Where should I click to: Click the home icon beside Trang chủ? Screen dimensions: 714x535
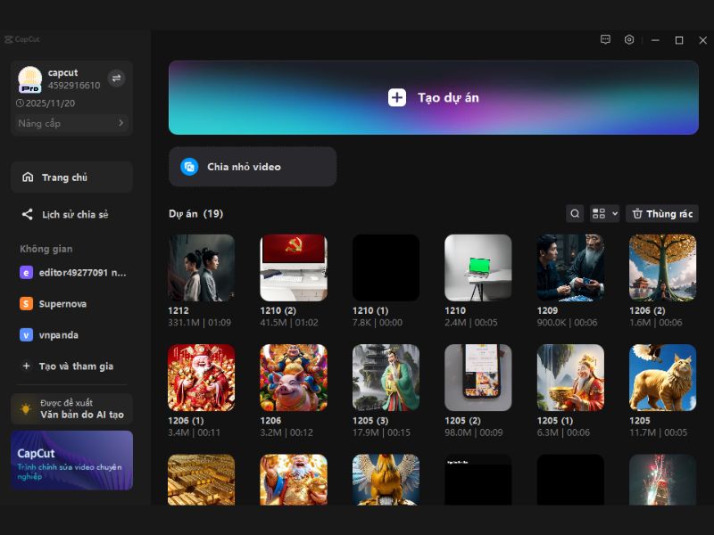click(x=28, y=177)
